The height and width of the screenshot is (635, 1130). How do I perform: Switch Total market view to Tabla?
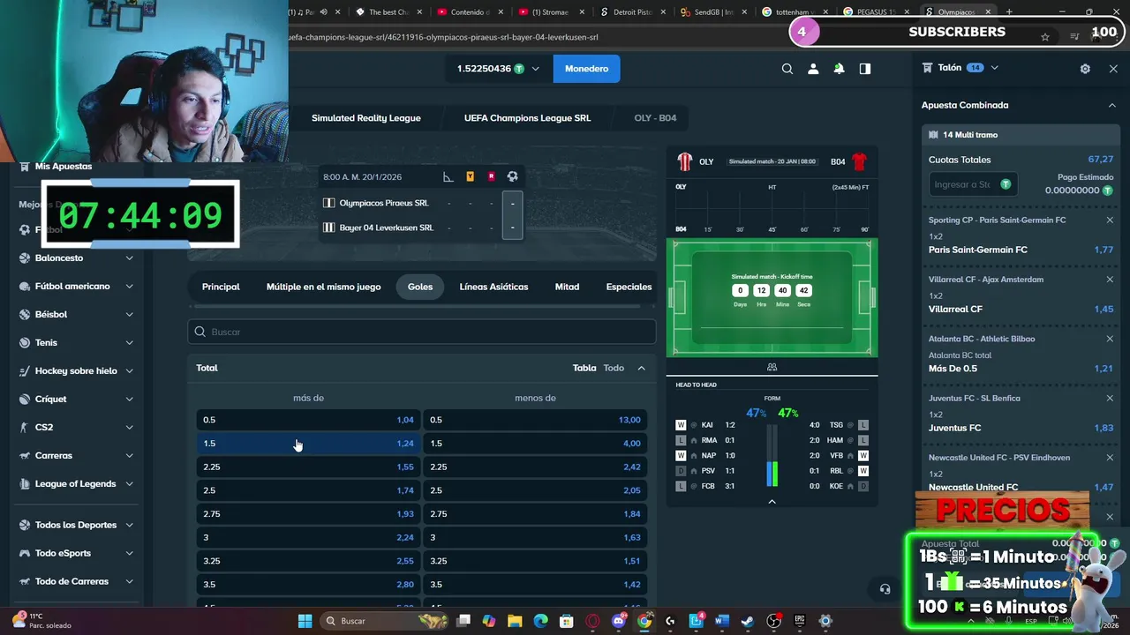(584, 368)
